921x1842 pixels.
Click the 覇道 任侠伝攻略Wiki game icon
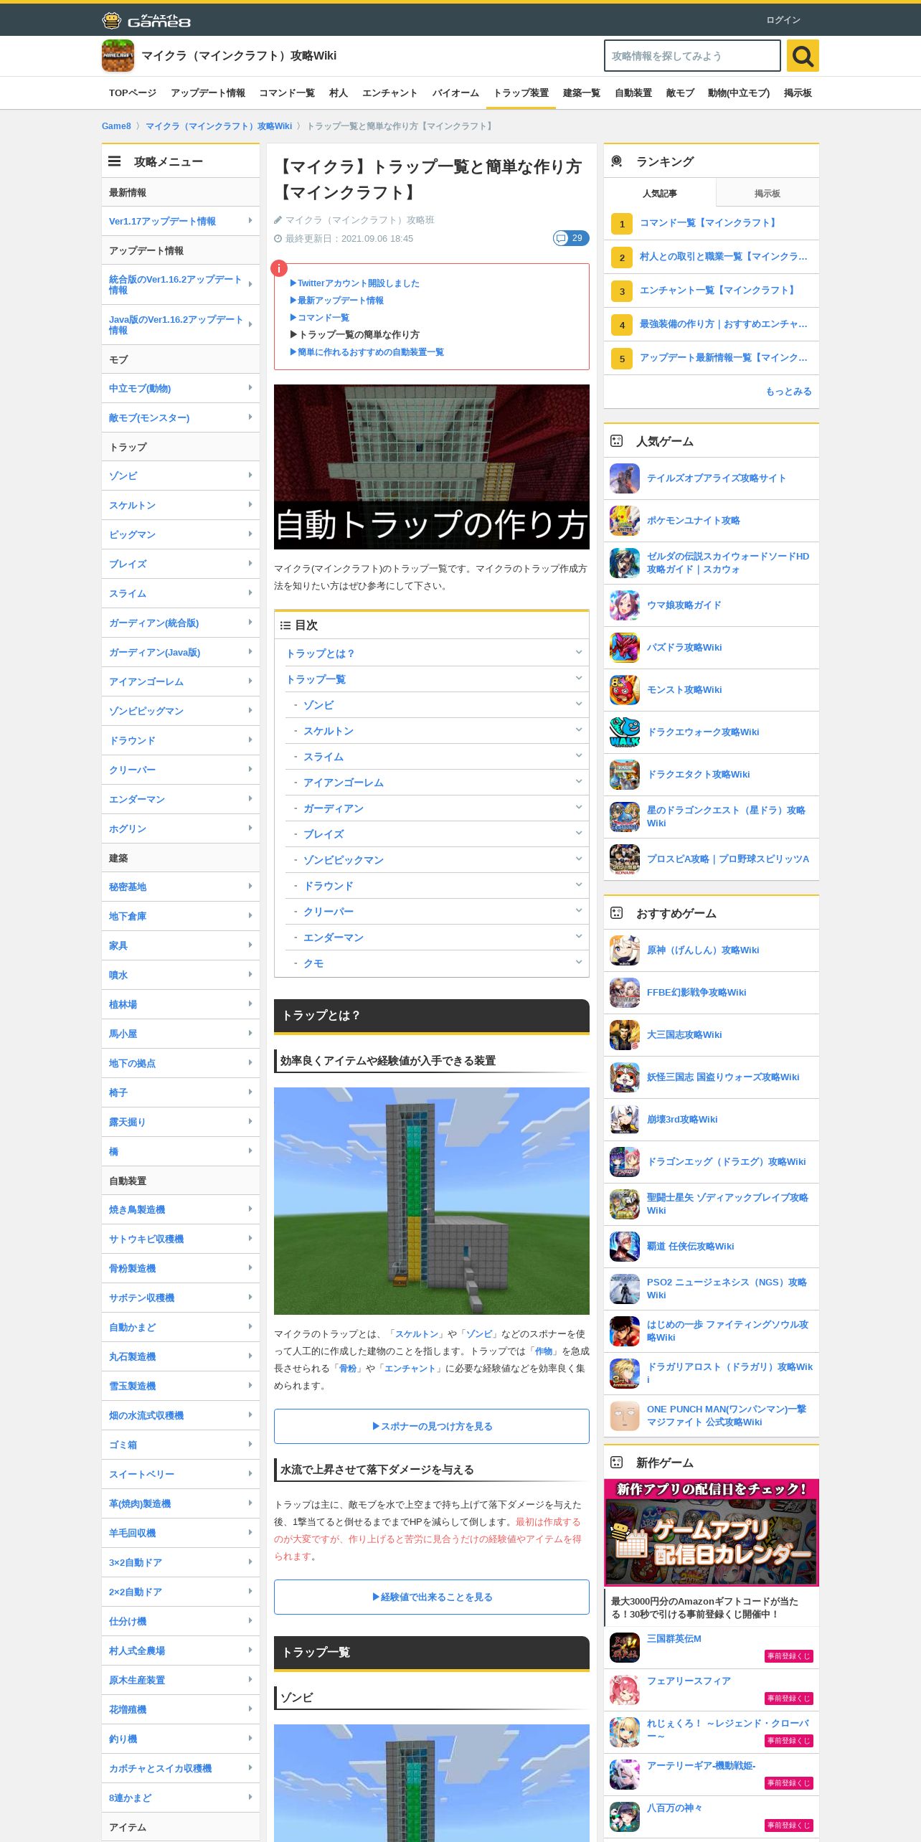(625, 1247)
